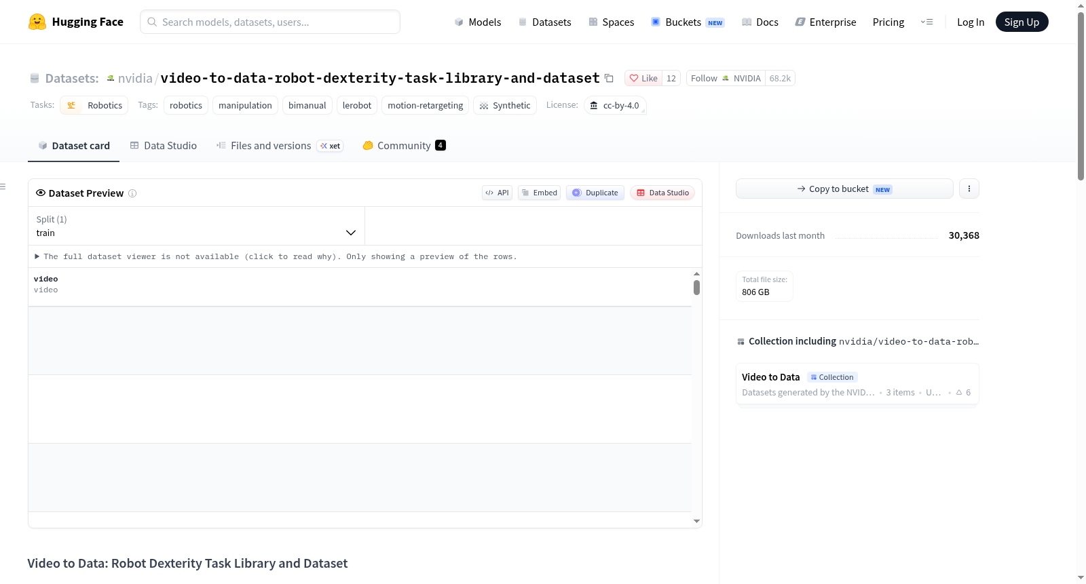Click the bimanual tag
Screen dimensions: 1086x584
coord(307,106)
